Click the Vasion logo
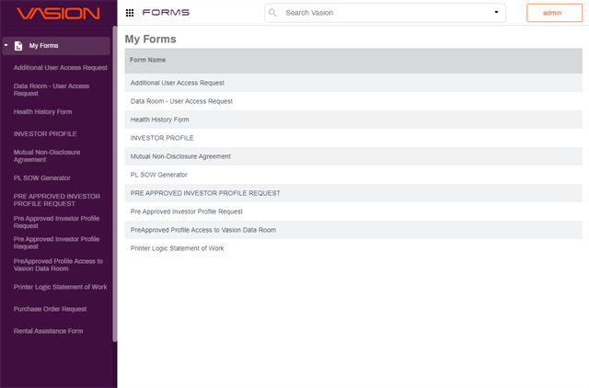 [58, 14]
